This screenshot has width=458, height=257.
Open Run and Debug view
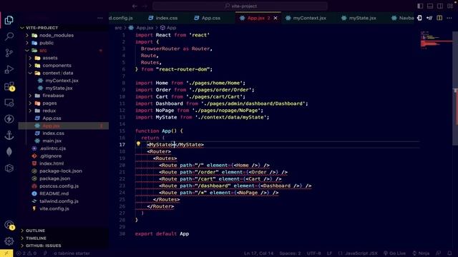[x=9, y=69]
